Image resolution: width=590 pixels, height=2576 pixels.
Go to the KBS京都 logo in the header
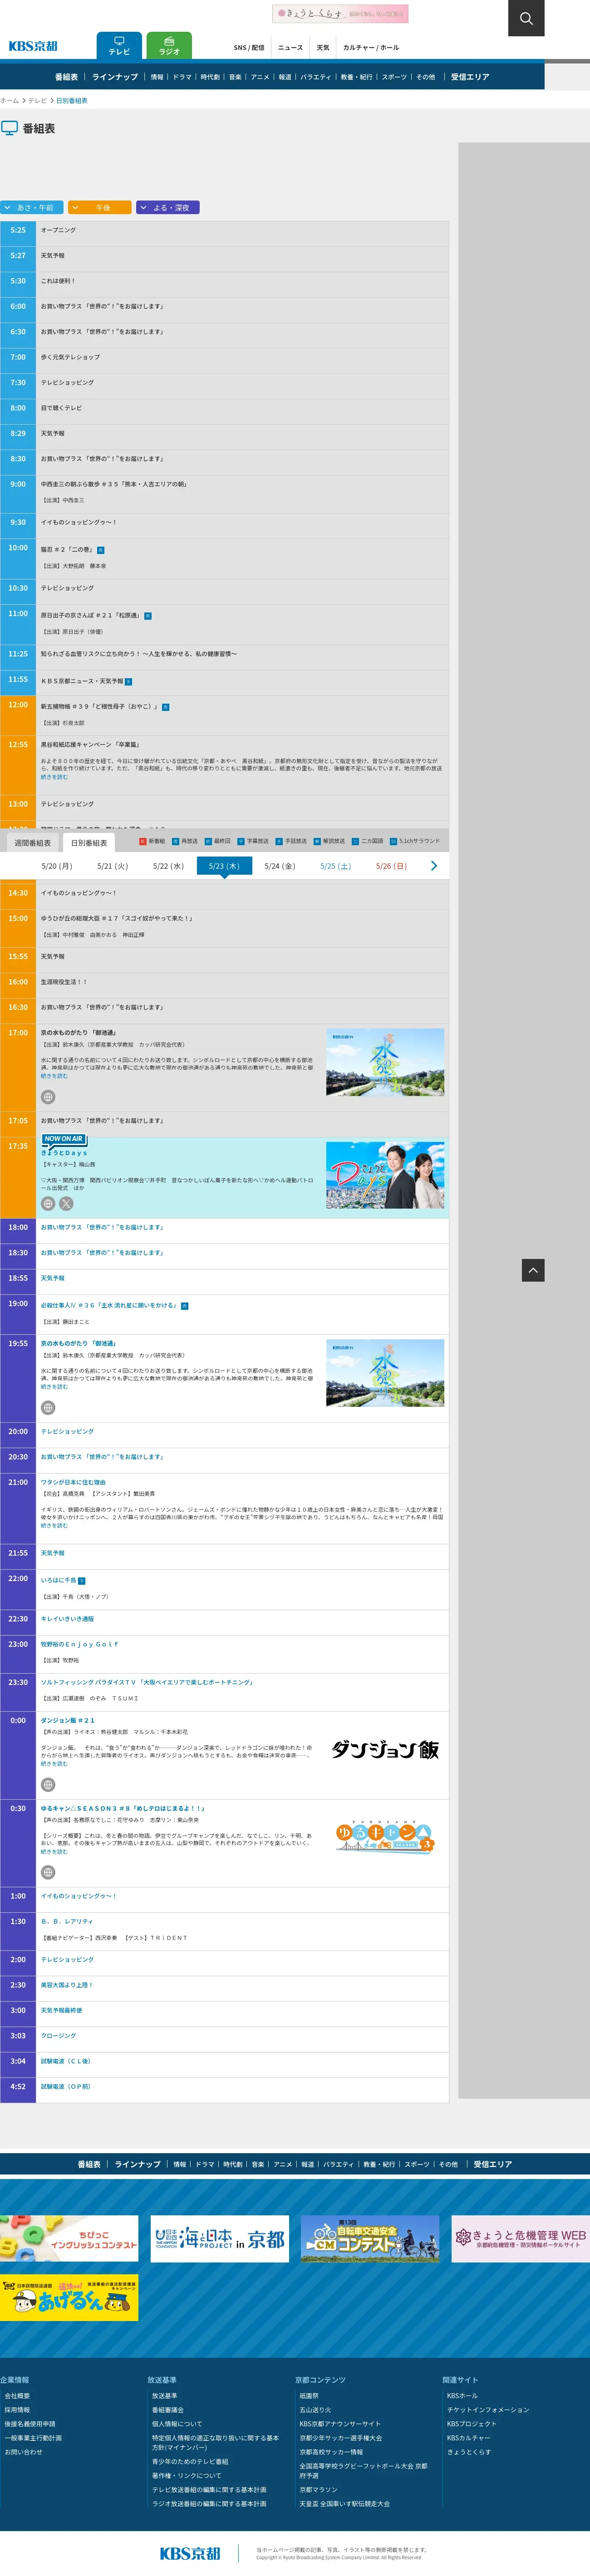point(33,46)
